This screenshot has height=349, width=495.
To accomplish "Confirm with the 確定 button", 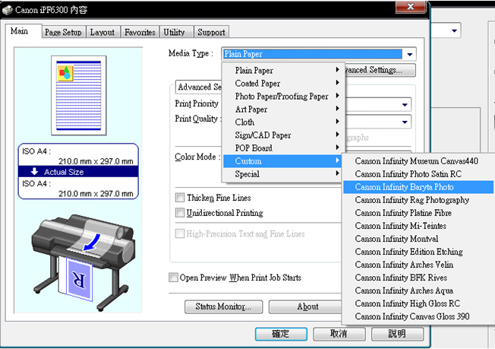I will tap(281, 334).
